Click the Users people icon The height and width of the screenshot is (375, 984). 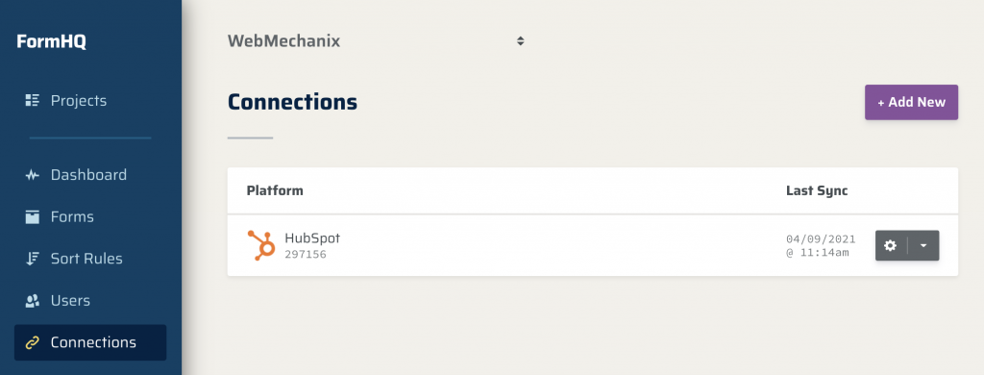click(x=32, y=300)
